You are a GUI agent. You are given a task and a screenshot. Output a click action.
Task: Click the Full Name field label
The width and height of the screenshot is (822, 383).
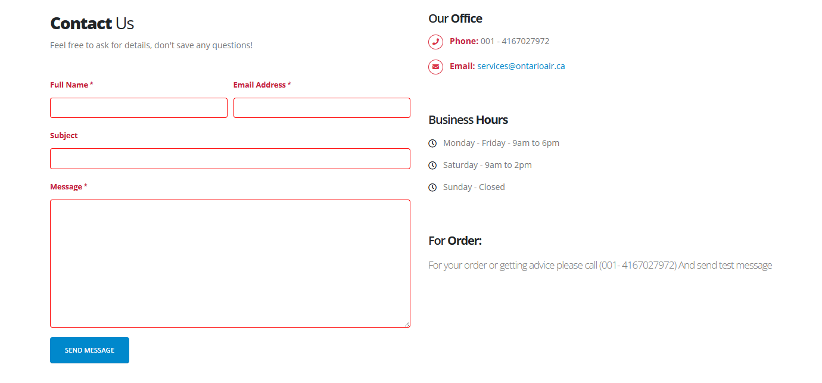(x=69, y=85)
